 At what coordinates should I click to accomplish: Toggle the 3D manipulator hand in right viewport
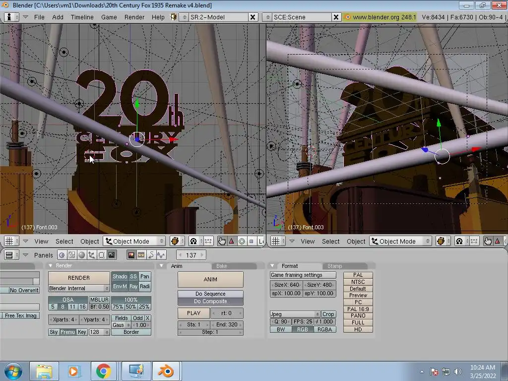pyautogui.click(x=488, y=241)
